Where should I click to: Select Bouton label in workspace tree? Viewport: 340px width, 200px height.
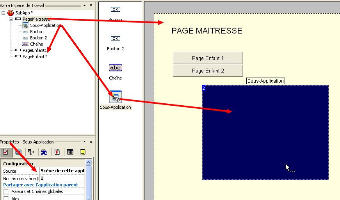(37, 32)
